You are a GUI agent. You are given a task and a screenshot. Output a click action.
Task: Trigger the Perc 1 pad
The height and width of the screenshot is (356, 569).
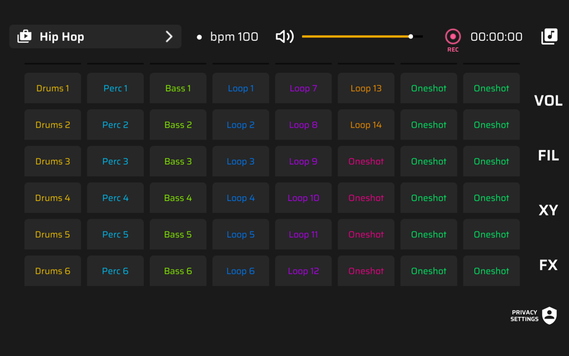point(116,88)
